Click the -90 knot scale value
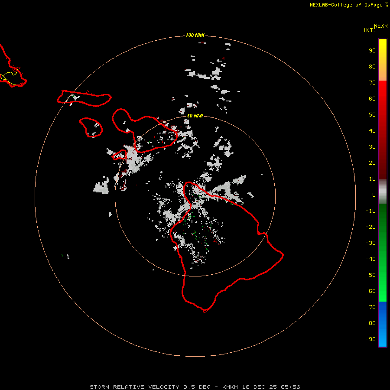 (370, 339)
